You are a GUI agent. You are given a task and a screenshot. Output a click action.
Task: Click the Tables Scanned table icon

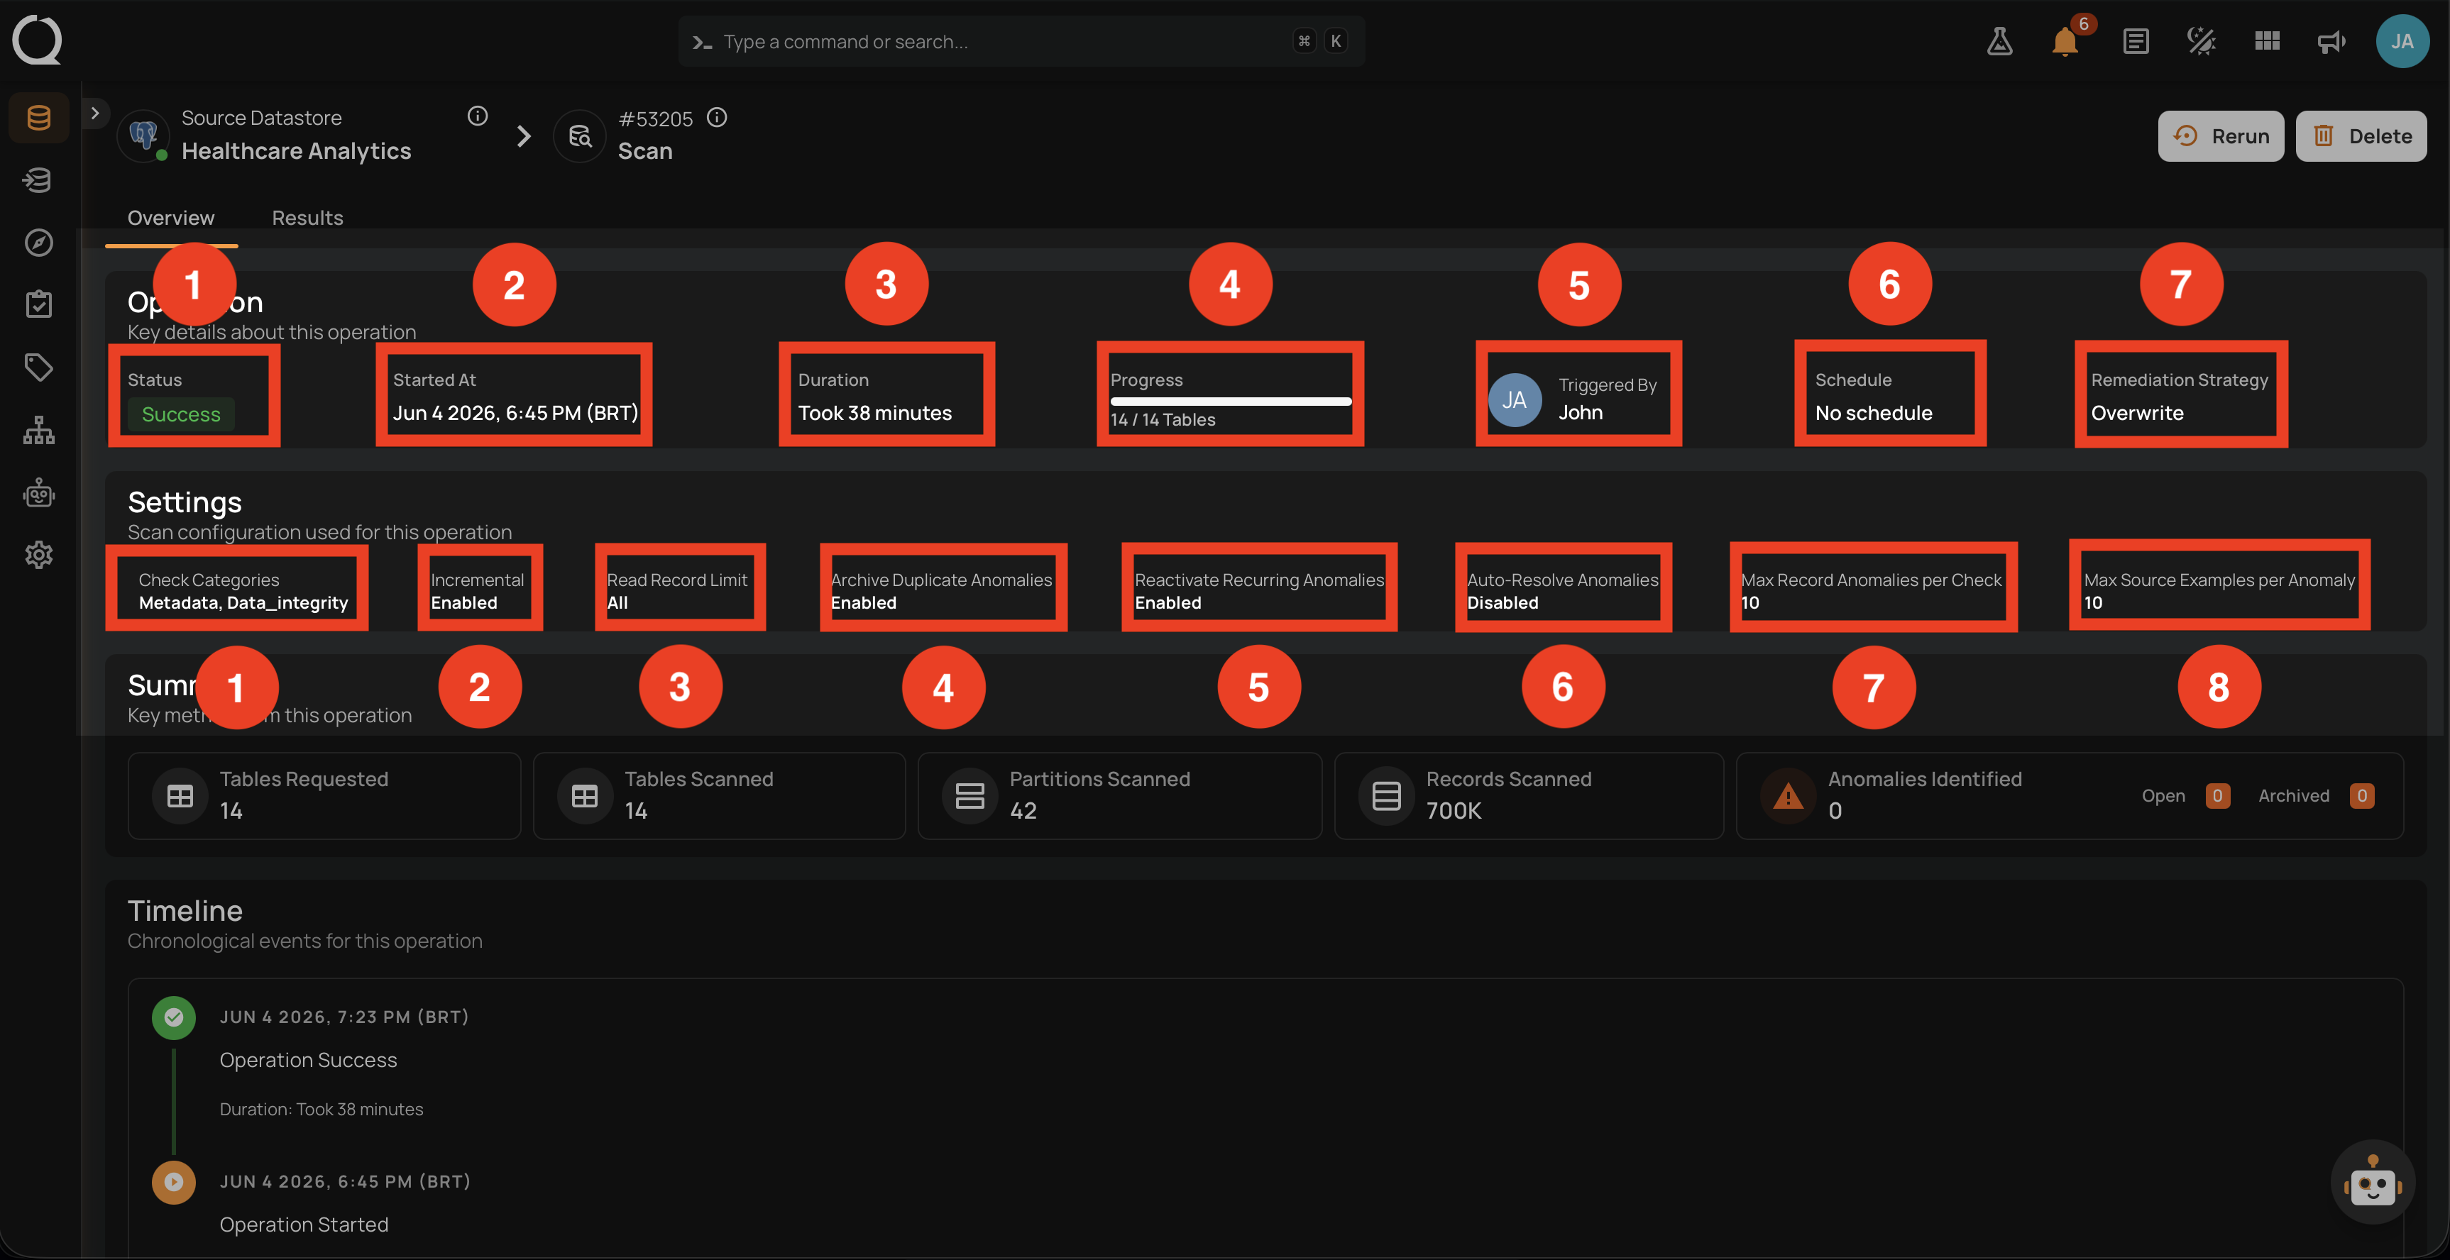585,796
